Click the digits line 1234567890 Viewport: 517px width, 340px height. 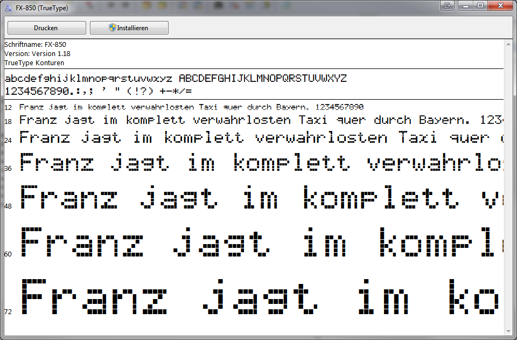pyautogui.click(x=98, y=91)
